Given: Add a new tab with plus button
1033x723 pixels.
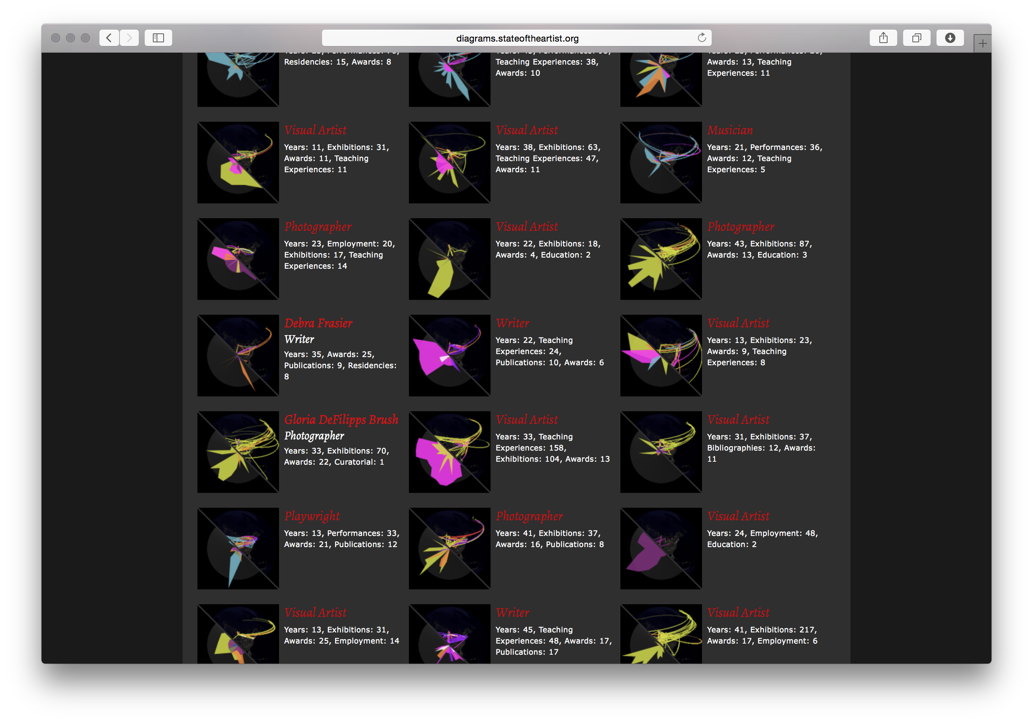Looking at the screenshot, I should tap(982, 44).
